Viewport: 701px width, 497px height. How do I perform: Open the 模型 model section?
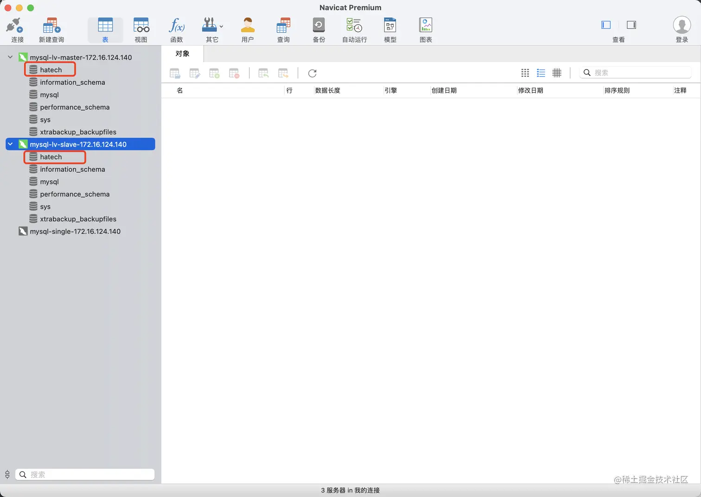(x=390, y=30)
